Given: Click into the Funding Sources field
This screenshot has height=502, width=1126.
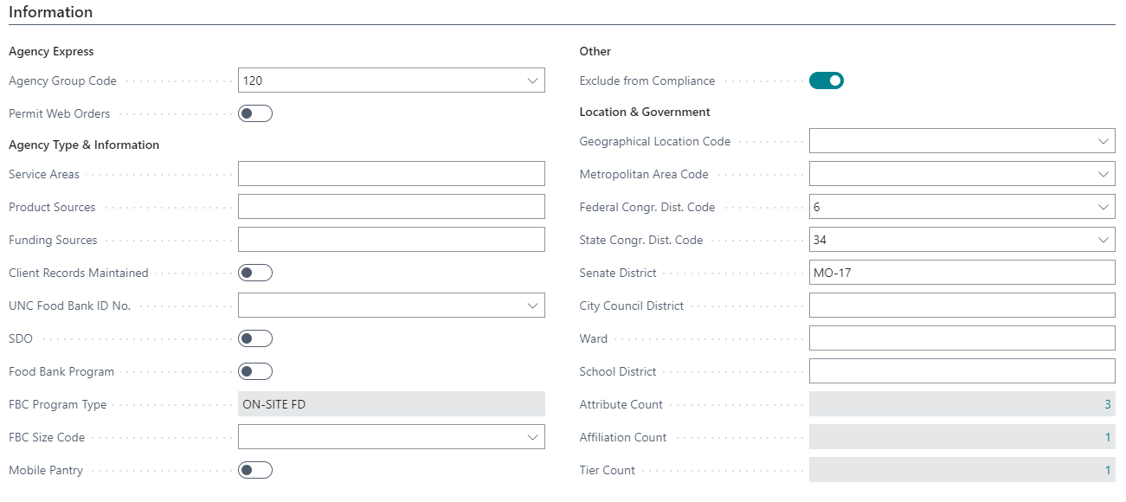Looking at the screenshot, I should pyautogui.click(x=391, y=240).
